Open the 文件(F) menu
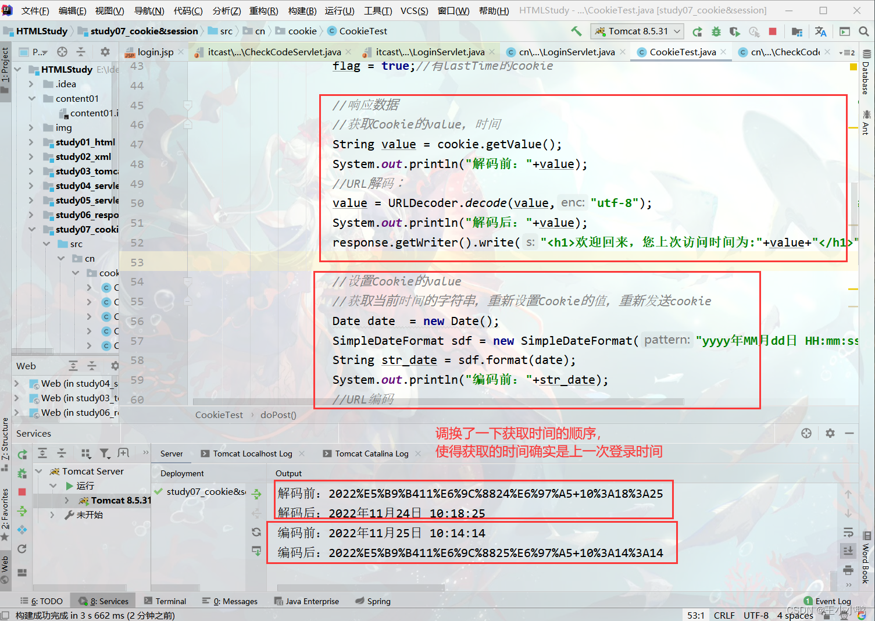Screen dimensions: 875x621 [35, 10]
